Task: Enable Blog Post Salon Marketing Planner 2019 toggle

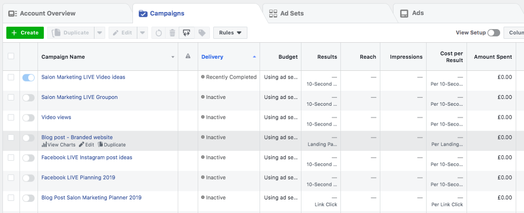Action: [x=28, y=198]
